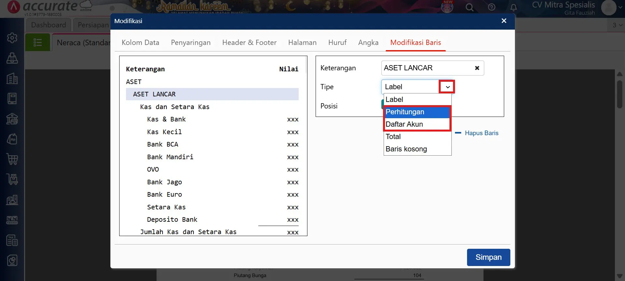Go to the Penyaringan tab
This screenshot has width=625, height=281.
[x=191, y=43]
